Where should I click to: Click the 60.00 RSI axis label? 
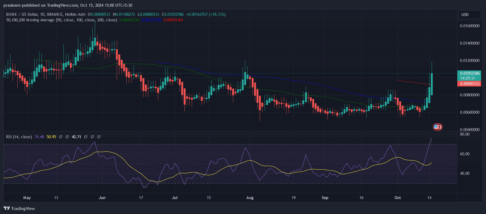465,154
